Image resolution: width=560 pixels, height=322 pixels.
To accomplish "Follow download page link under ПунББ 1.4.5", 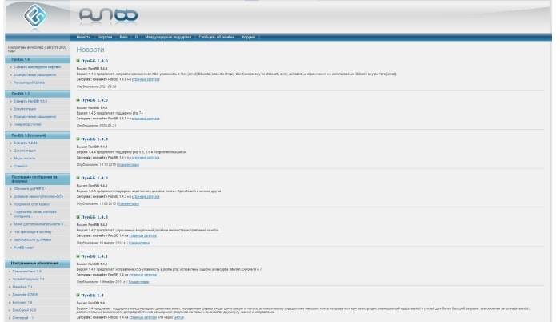I will pos(146,119).
